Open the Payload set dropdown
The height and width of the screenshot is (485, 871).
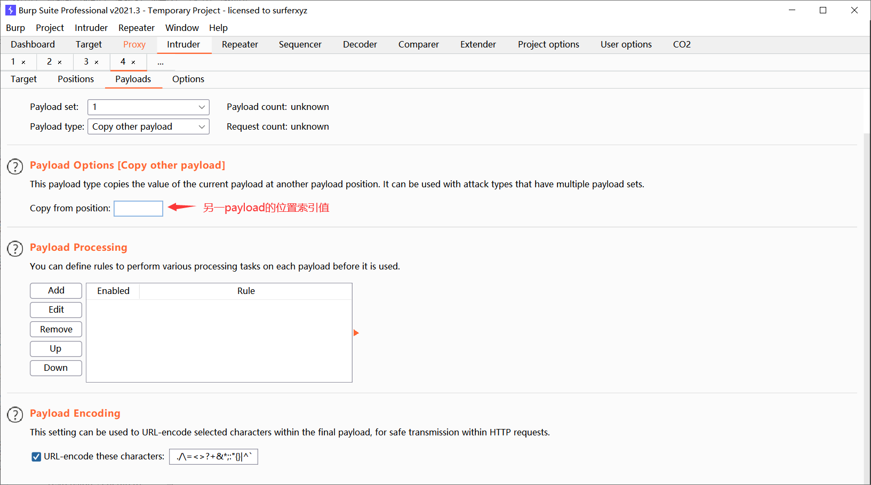(x=148, y=107)
